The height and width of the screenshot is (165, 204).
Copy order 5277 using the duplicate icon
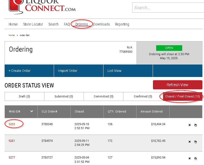195,159
